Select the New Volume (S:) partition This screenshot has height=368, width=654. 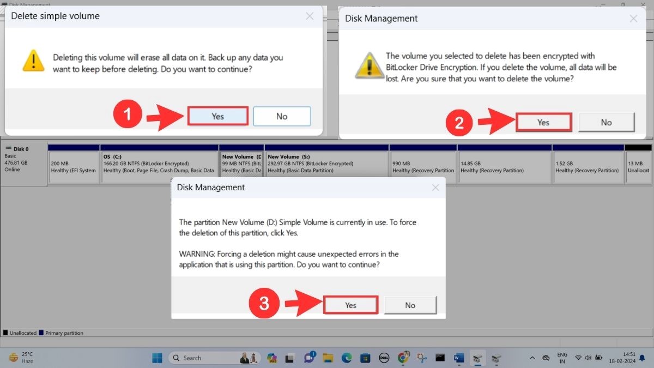326,164
